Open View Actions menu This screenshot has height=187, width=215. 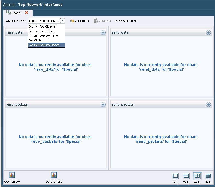(126, 21)
